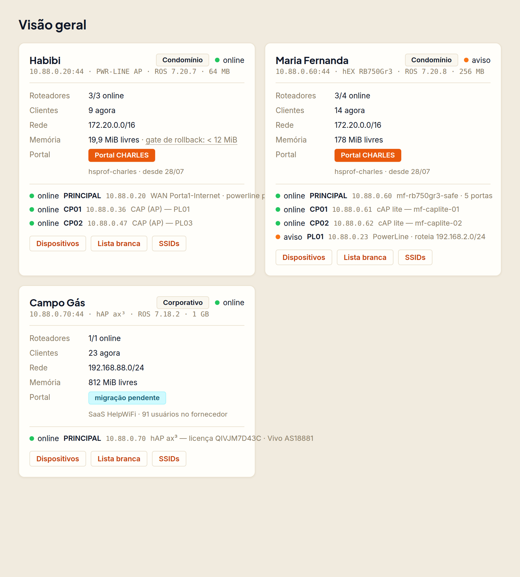Click '812 MiB livres' memory value
This screenshot has width=520, height=577.
point(113,383)
